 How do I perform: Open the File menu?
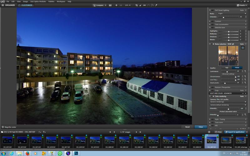coord(7,2)
